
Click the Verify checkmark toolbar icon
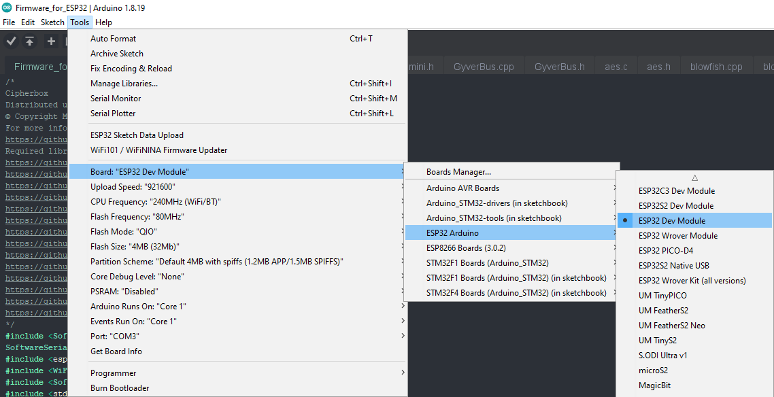click(x=11, y=41)
